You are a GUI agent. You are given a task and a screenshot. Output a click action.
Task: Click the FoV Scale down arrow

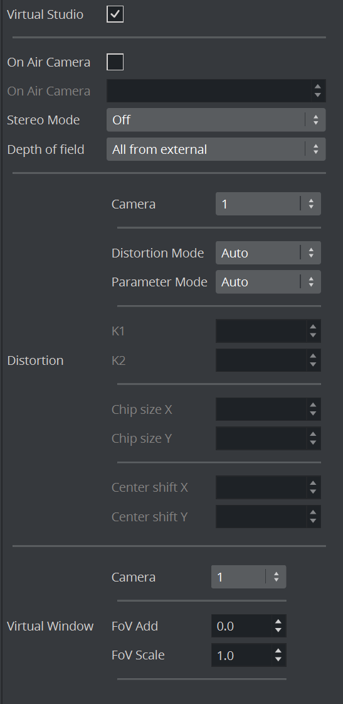tap(278, 659)
